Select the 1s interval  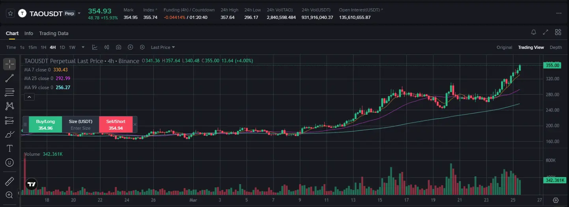(22, 47)
